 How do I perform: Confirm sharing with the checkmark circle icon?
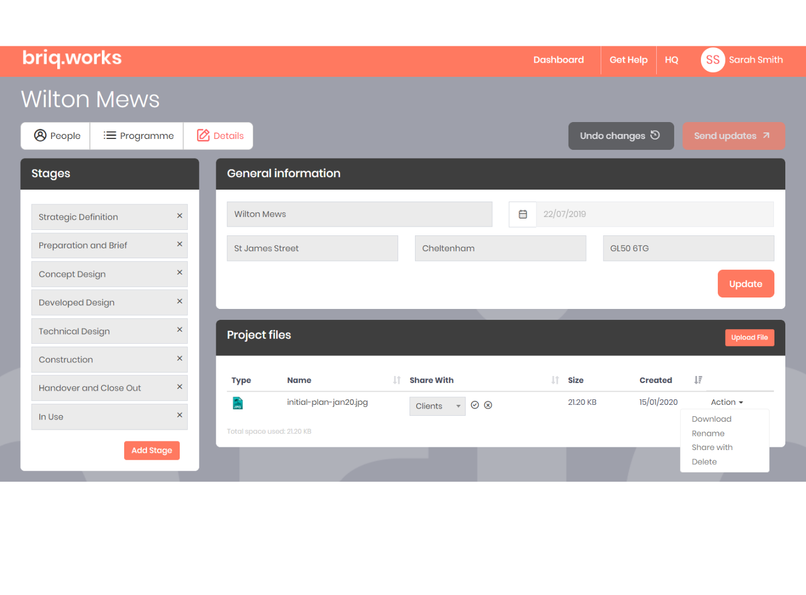(475, 405)
